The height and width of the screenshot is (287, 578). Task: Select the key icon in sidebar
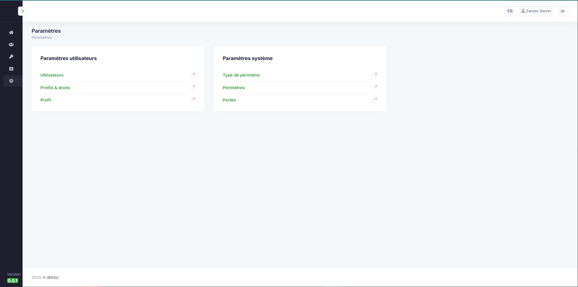[x=11, y=57]
